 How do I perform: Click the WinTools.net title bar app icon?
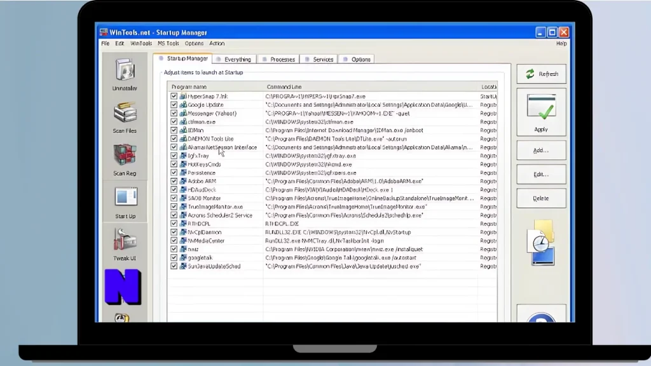(104, 32)
